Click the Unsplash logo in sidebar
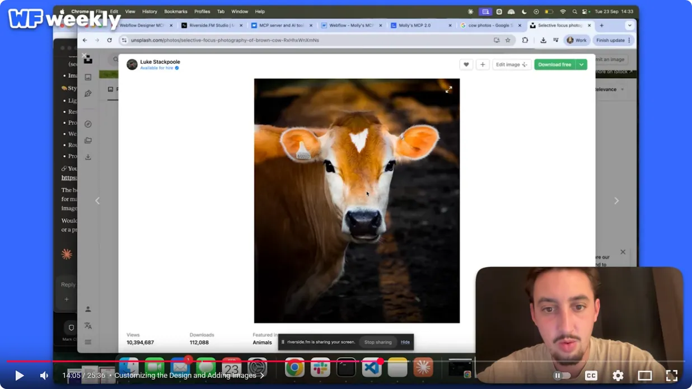Screen dimensions: 692x389 [88, 59]
